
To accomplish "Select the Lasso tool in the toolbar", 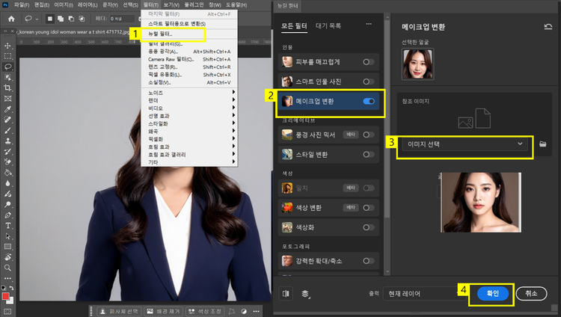I will [7, 67].
